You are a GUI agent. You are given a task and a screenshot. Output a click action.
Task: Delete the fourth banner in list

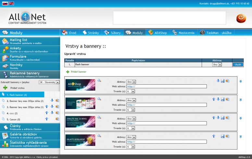pos(227,137)
